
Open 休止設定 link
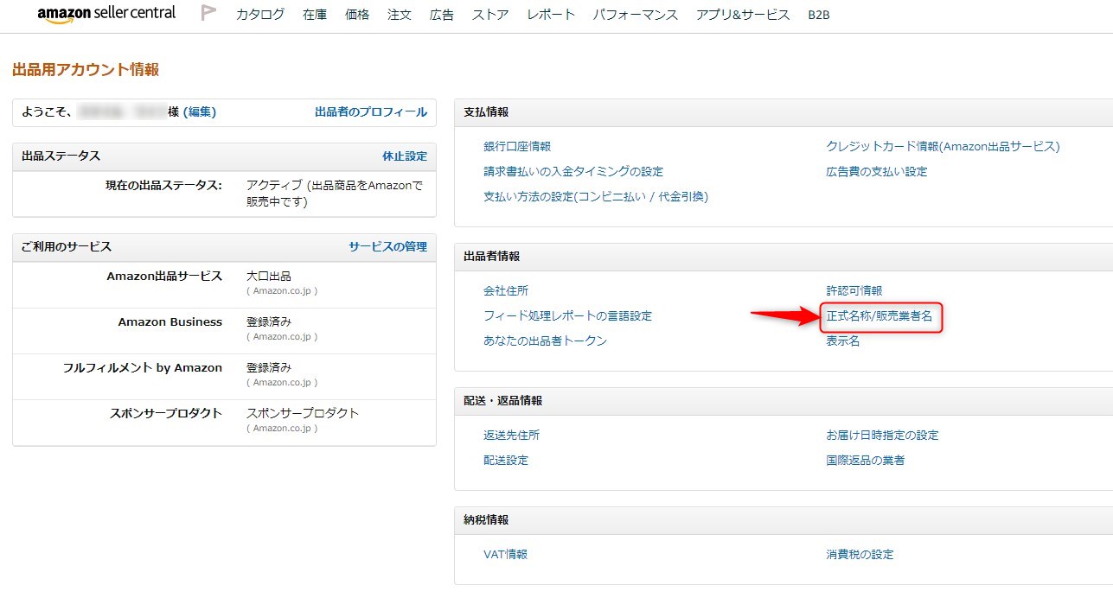[x=405, y=156]
